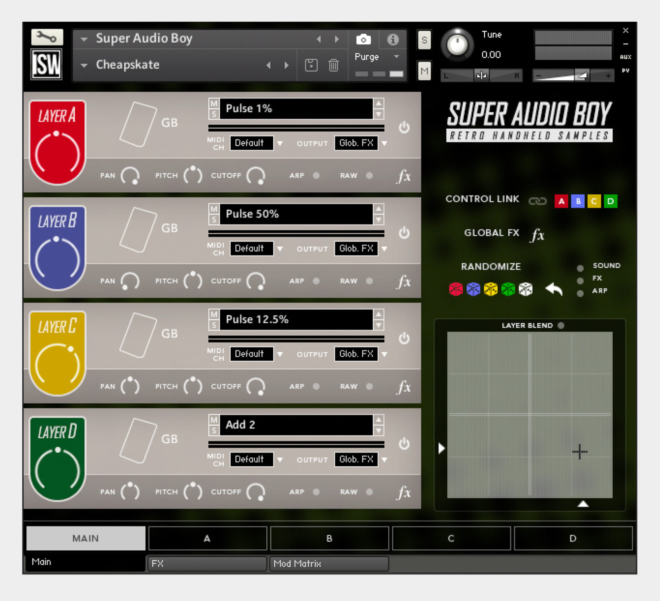Open the Global FX editor

click(x=538, y=235)
